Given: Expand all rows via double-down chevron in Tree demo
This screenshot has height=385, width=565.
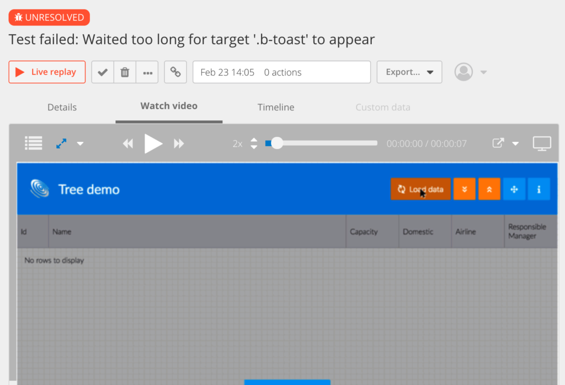Looking at the screenshot, I should point(464,189).
